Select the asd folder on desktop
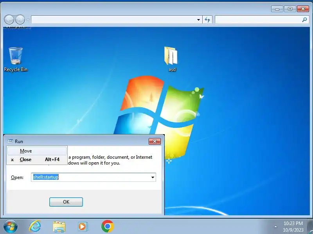313x234 pixels. [x=171, y=59]
